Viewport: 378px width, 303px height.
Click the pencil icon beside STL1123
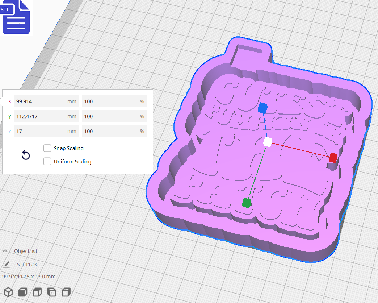[x=7, y=265]
